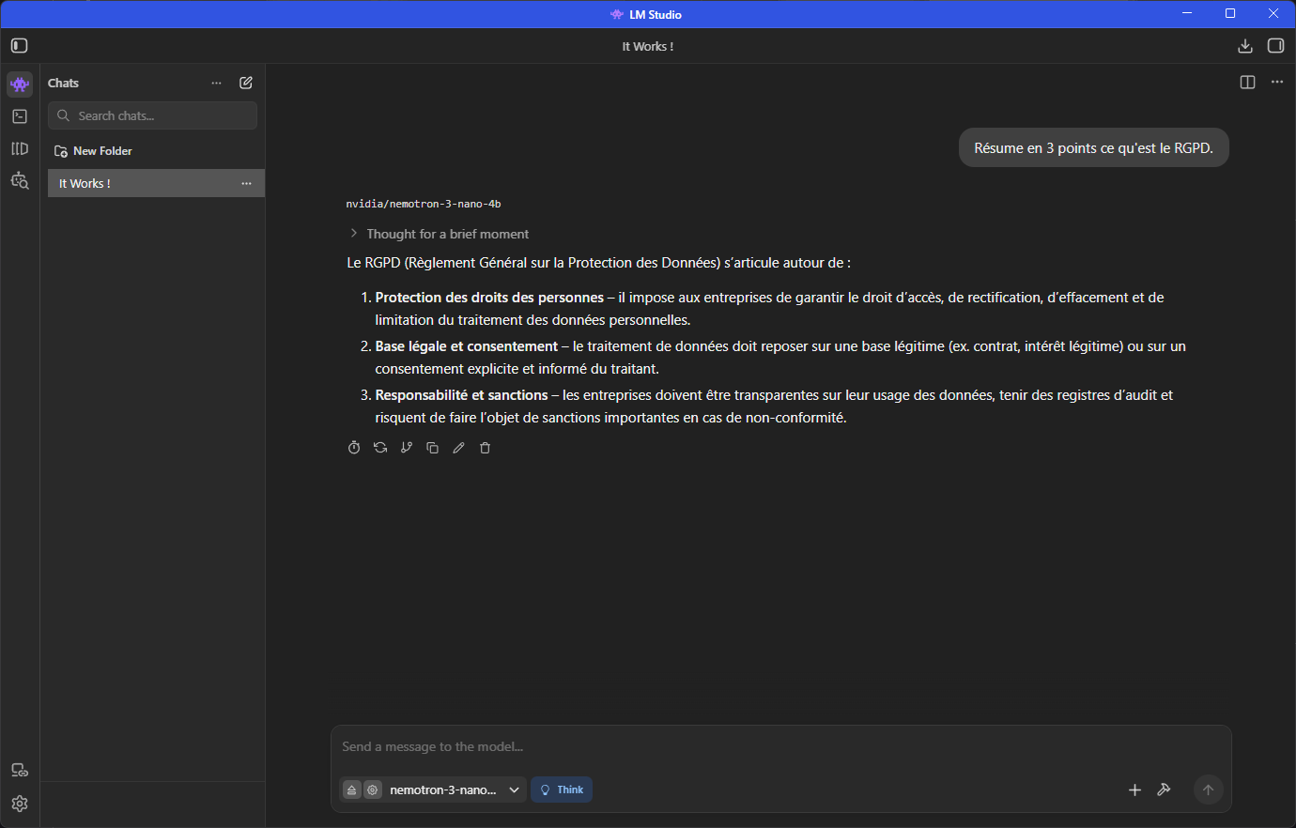Edit the assistant message
The image size is (1296, 828).
pyautogui.click(x=459, y=448)
